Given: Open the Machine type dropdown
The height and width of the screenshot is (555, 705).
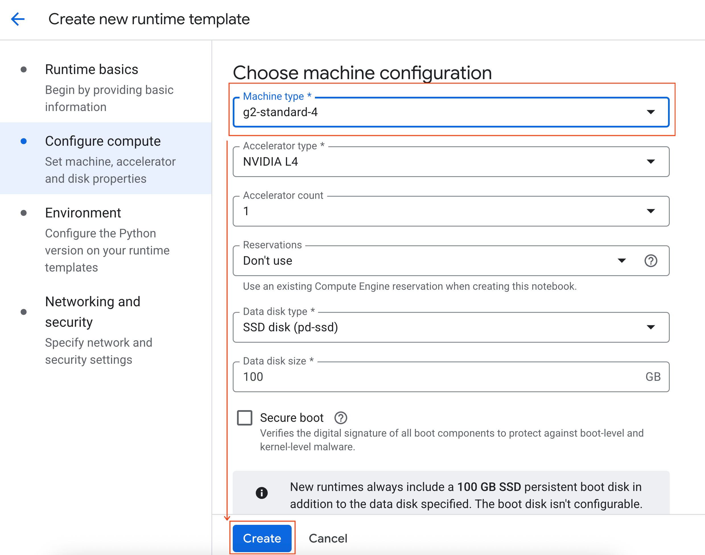Looking at the screenshot, I should [652, 112].
